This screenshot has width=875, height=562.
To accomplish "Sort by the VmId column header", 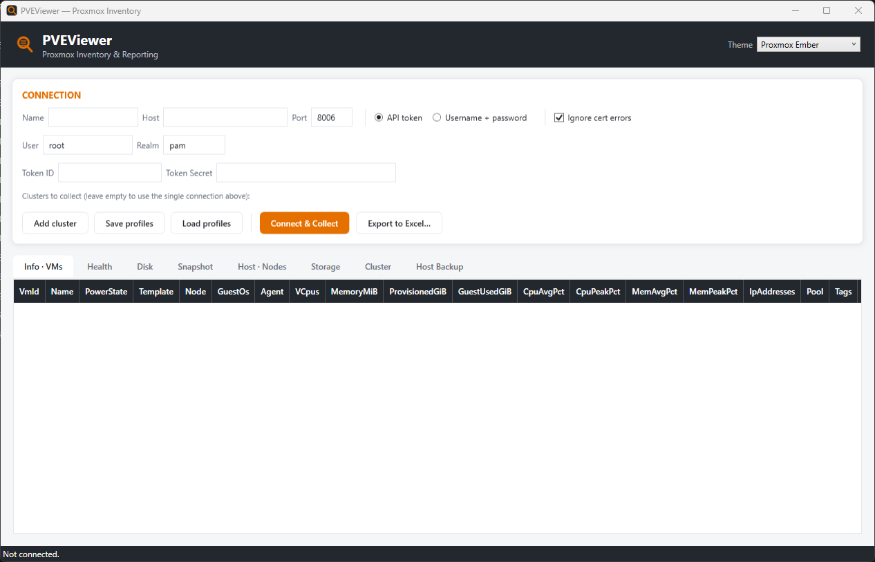I will (x=29, y=291).
